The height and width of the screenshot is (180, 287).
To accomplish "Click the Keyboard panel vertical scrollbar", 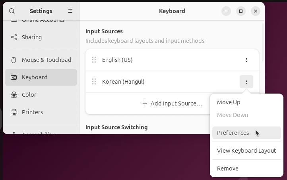I will pyautogui.click(x=263, y=42).
